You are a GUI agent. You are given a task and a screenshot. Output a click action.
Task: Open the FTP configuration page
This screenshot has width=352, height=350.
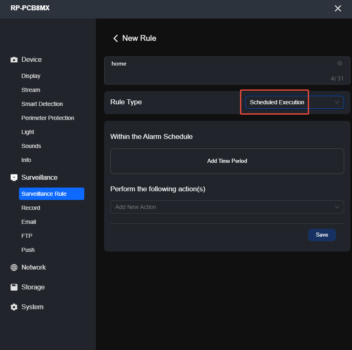(x=26, y=236)
